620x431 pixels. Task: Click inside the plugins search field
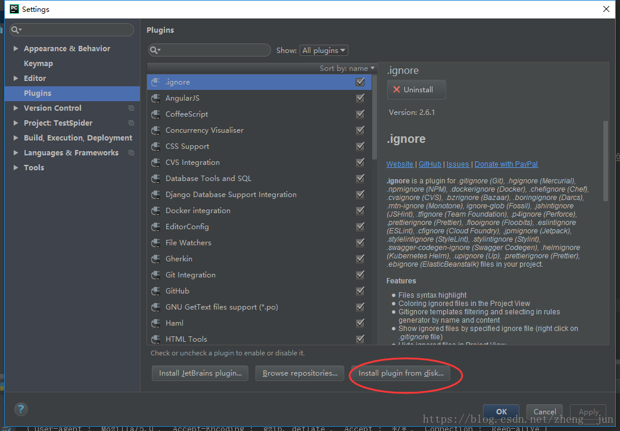coord(210,50)
